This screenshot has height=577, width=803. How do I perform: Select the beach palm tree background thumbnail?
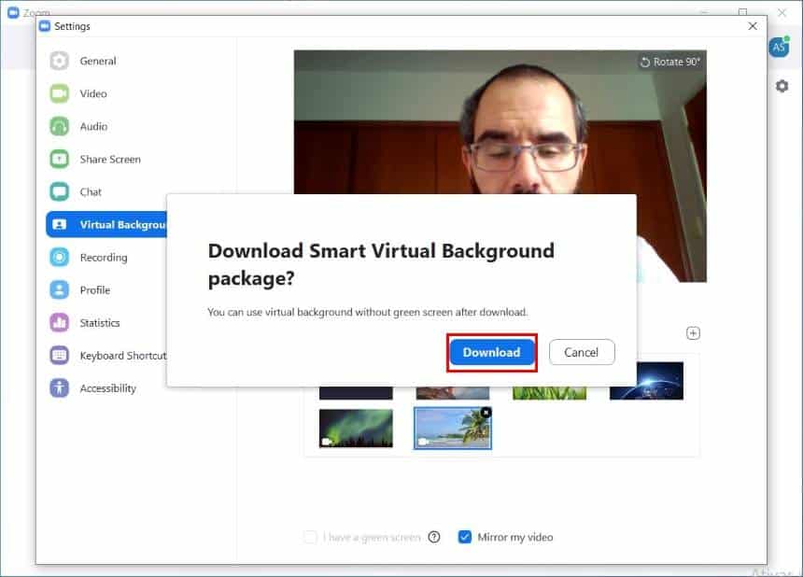click(453, 428)
